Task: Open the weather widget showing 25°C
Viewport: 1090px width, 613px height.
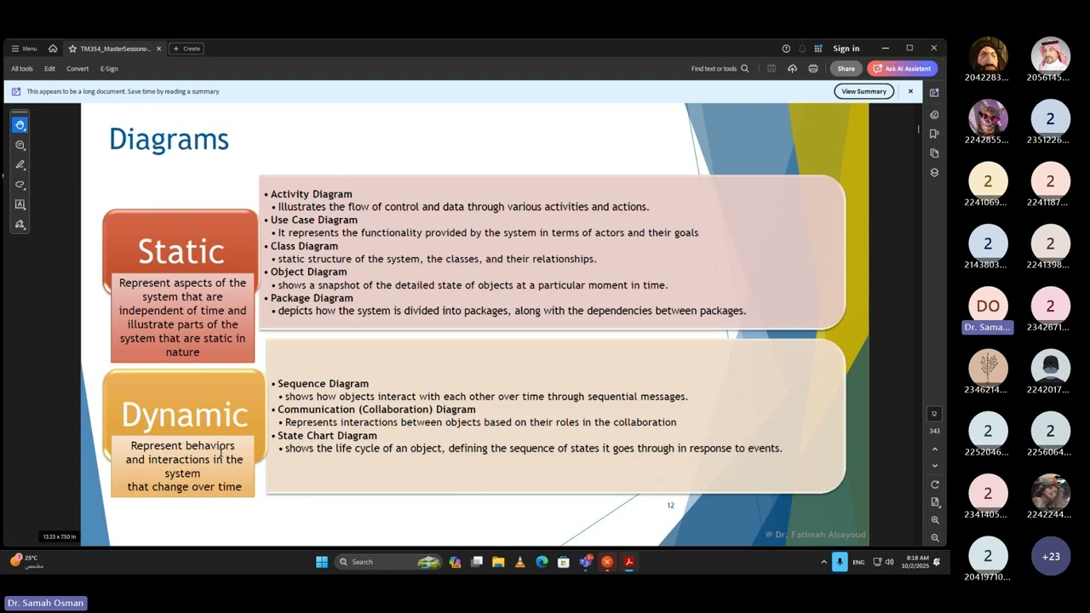Action: 26,561
